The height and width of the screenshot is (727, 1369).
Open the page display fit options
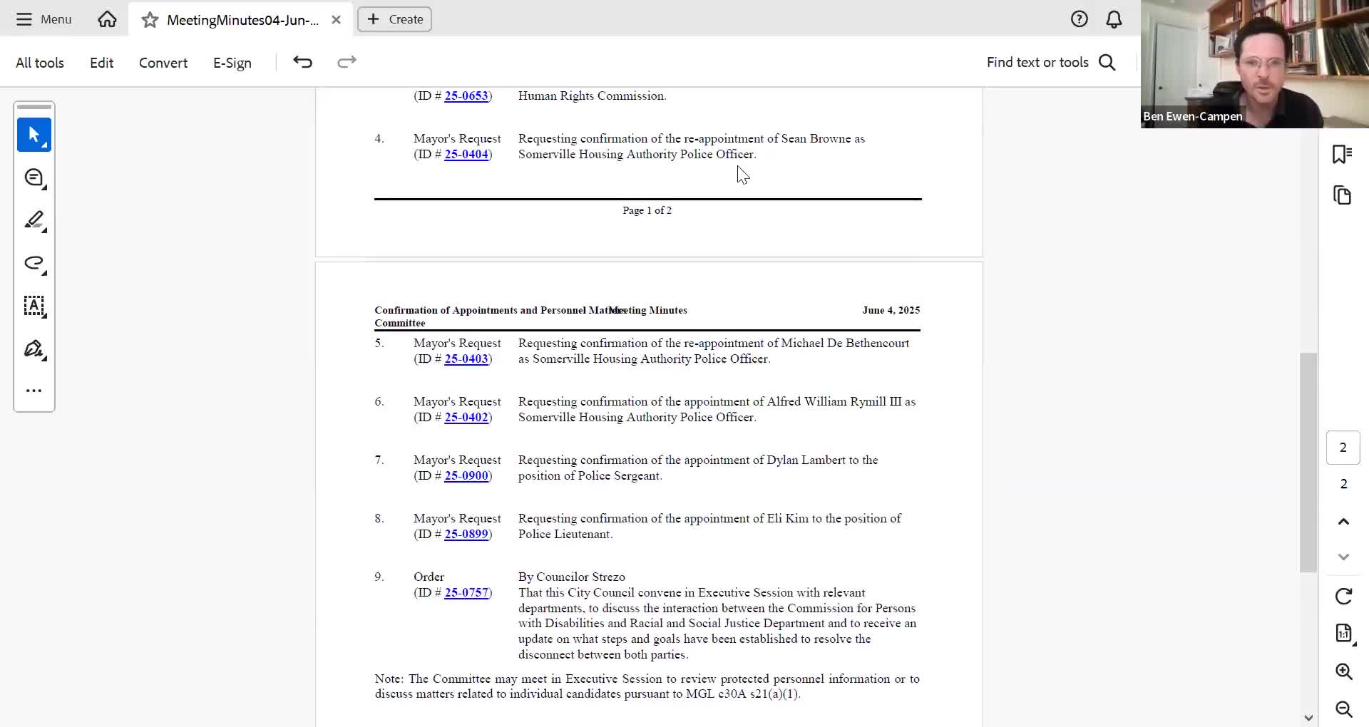click(x=1344, y=633)
